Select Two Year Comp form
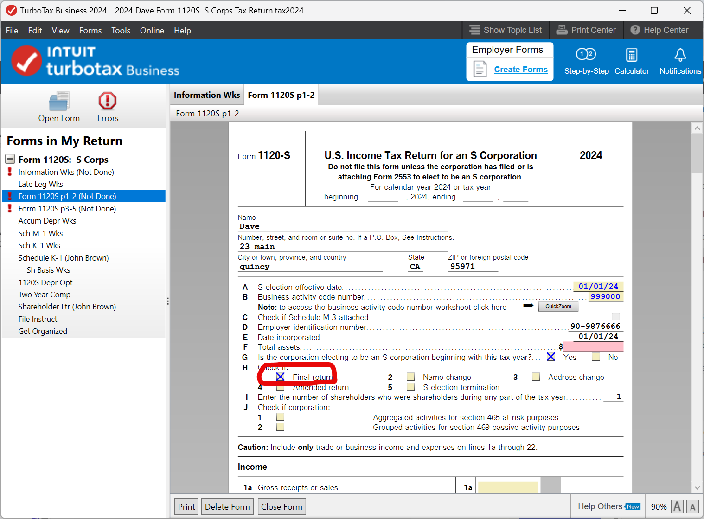Image resolution: width=704 pixels, height=519 pixels. [x=45, y=295]
